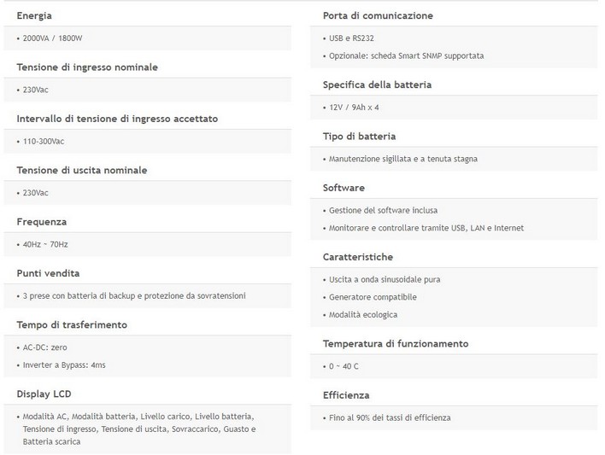The height and width of the screenshot is (455, 605).
Task: Select the 12V / 9Ah x 4 value
Action: (x=355, y=108)
